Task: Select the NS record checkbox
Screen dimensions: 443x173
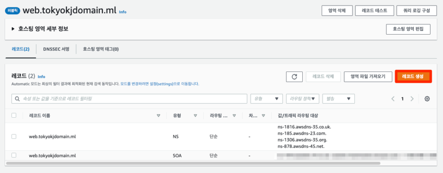Action: [14, 137]
